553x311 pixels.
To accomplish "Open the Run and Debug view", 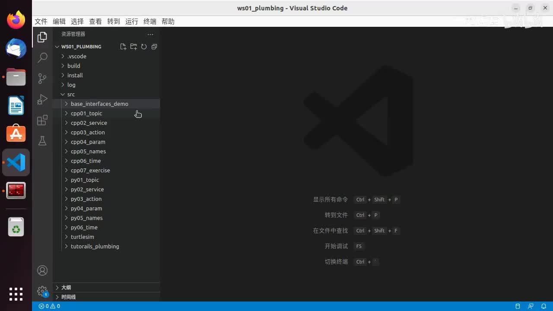I will pos(42,99).
